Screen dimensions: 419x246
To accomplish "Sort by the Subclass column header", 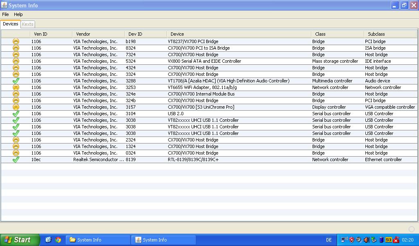I will click(x=390, y=34).
